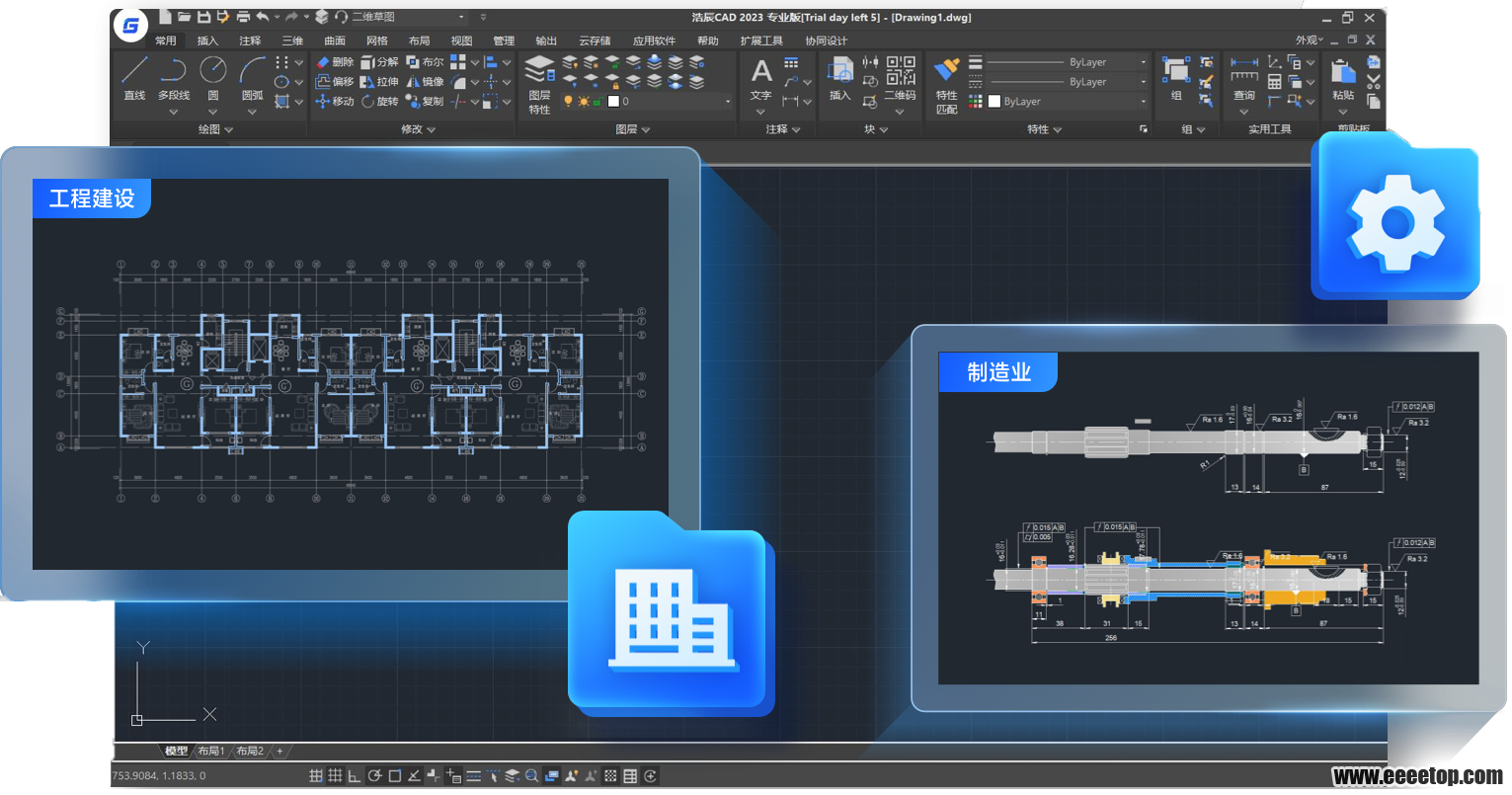Expand the 注释 panel
The height and width of the screenshot is (795, 1512).
783,129
